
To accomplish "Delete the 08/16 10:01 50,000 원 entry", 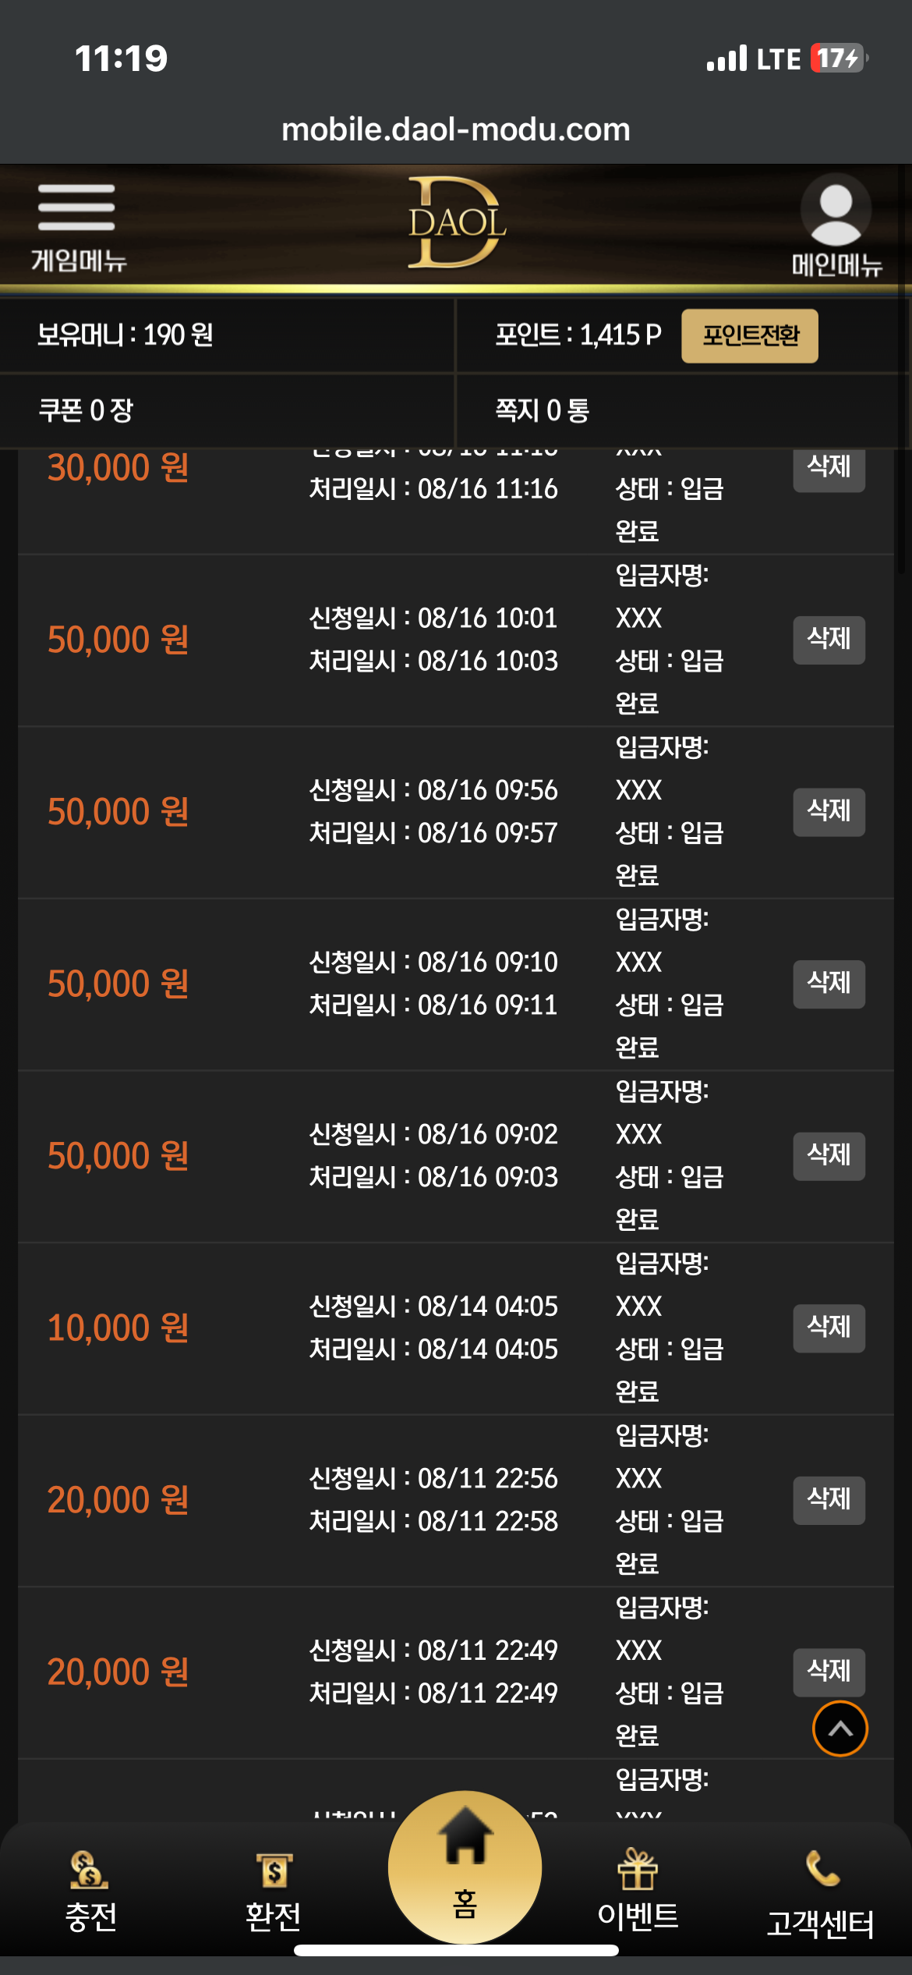I will pos(829,640).
